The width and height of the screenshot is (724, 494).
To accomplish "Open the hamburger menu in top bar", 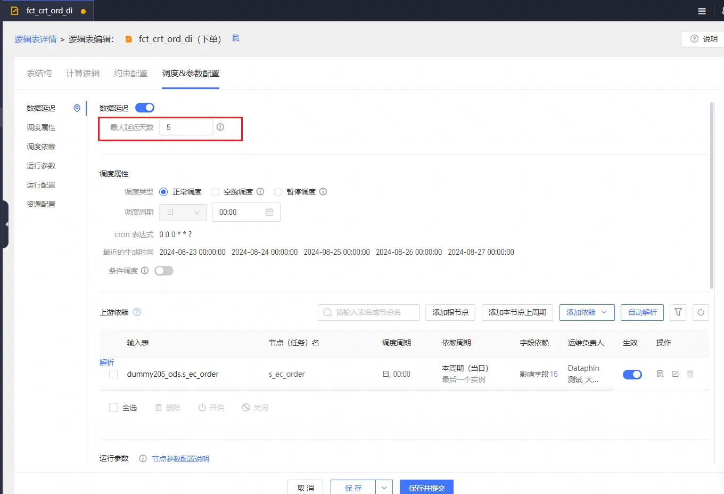I will click(702, 11).
